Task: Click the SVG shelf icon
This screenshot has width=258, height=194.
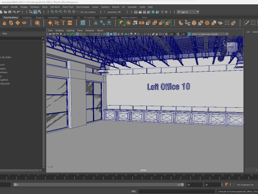Action: point(70,23)
